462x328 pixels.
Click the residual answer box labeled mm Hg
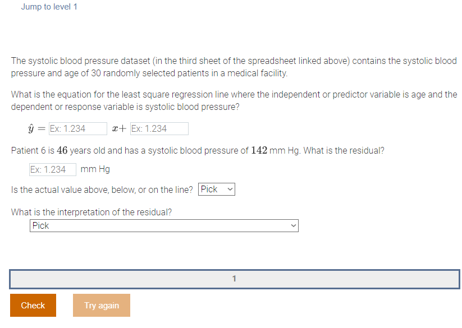click(52, 169)
